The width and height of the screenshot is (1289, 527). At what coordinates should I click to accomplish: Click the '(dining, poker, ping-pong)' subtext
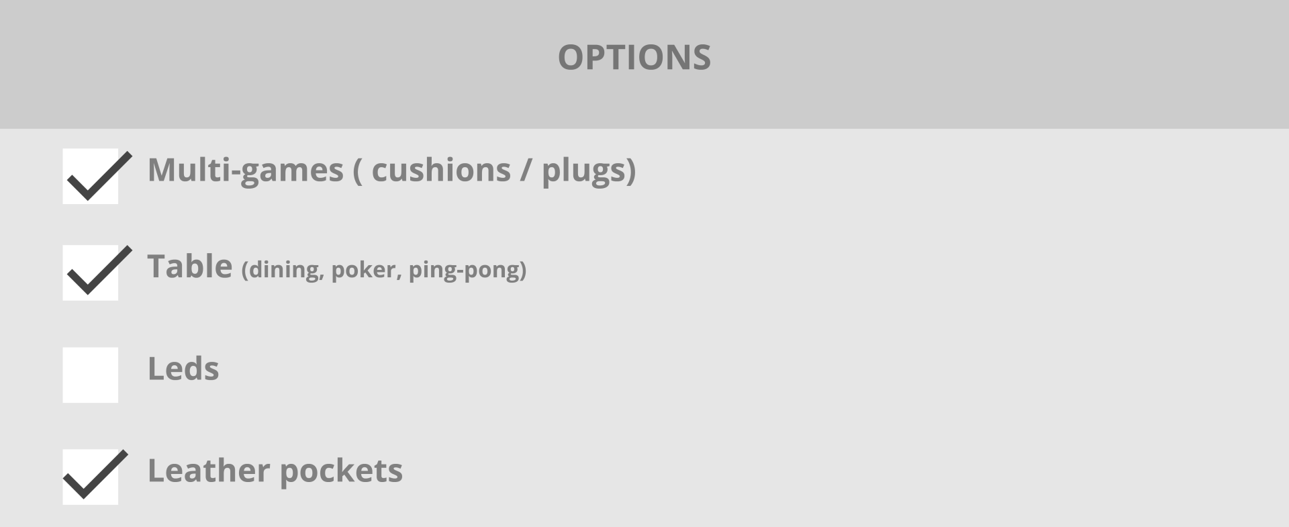coord(384,270)
